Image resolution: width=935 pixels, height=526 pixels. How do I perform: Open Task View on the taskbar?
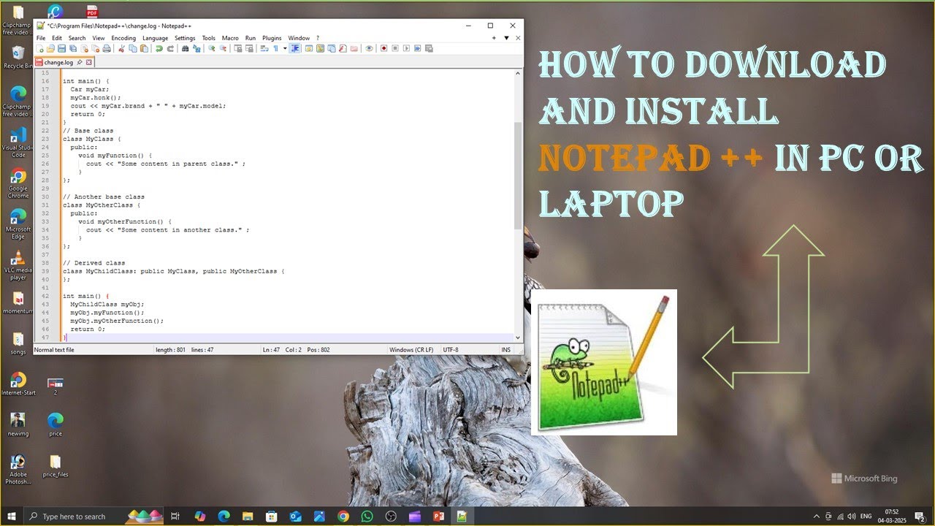click(175, 517)
